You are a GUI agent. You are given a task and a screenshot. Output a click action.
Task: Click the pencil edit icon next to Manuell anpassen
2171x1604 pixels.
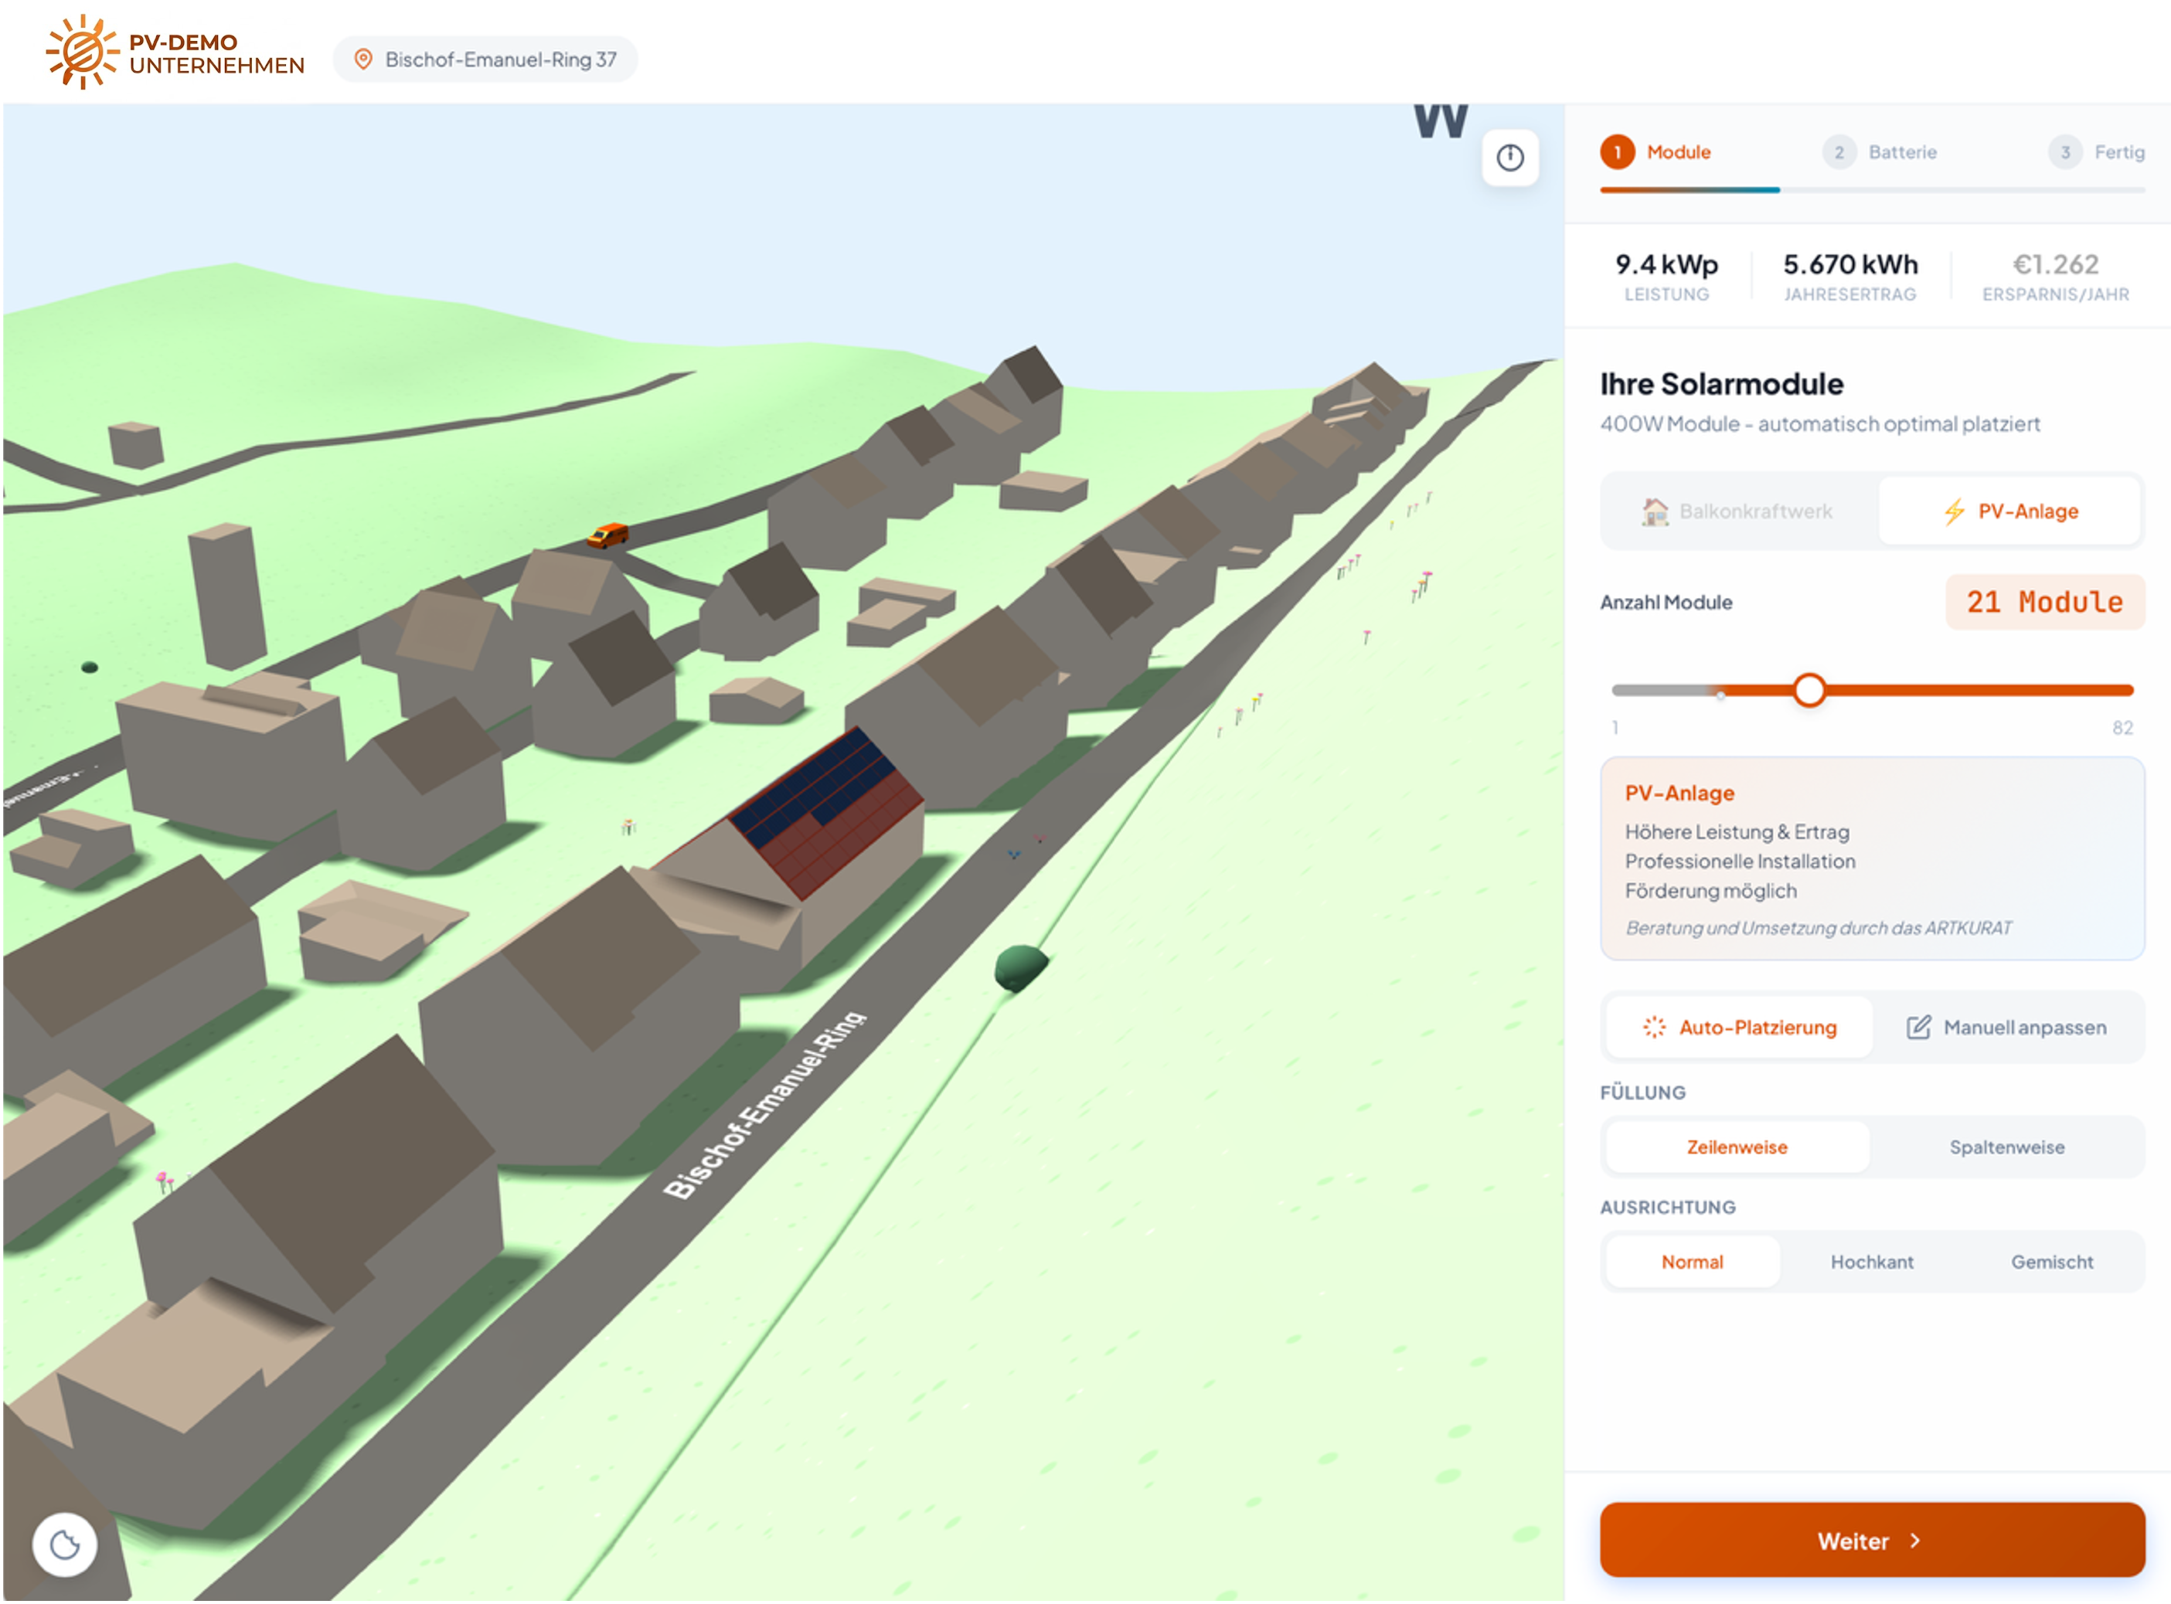coord(1917,1028)
